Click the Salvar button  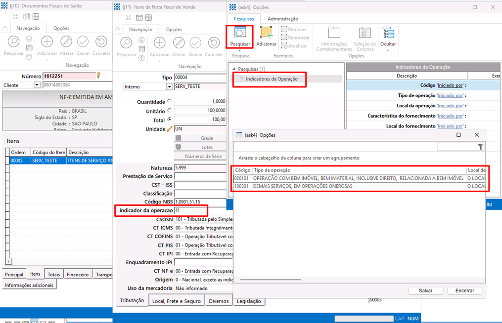(x=425, y=291)
